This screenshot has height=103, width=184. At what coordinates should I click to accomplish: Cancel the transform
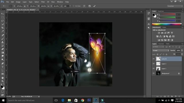pyautogui.click(x=89, y=6)
